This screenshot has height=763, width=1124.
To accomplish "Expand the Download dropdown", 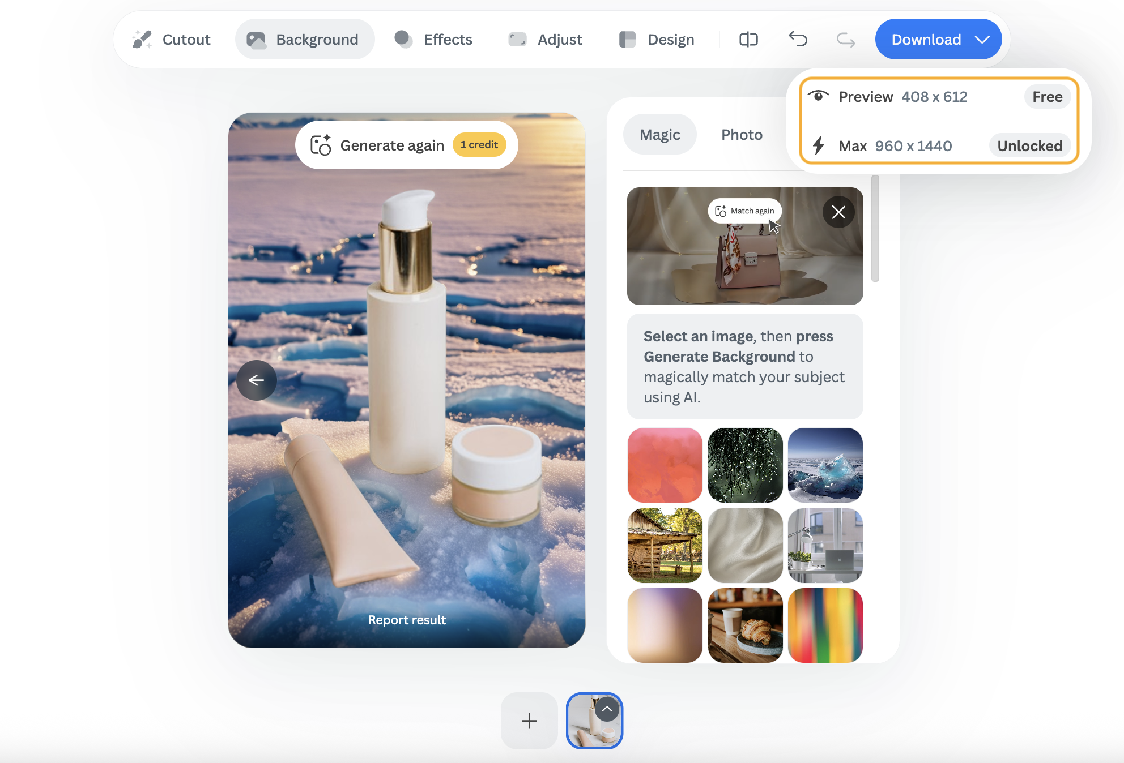I will pos(982,40).
